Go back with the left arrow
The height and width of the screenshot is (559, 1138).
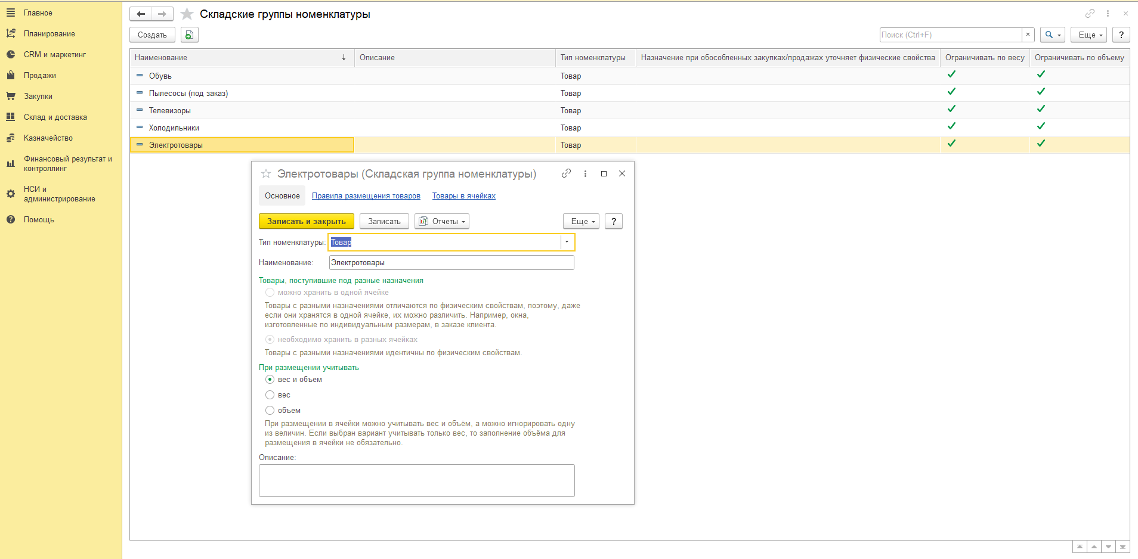[x=141, y=14]
